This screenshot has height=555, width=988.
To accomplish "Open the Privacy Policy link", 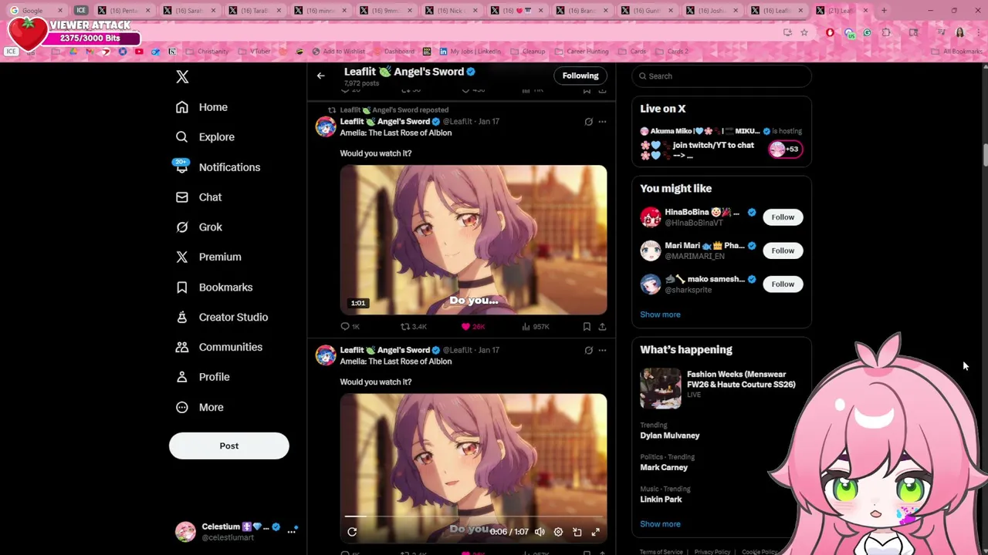I will [x=712, y=552].
